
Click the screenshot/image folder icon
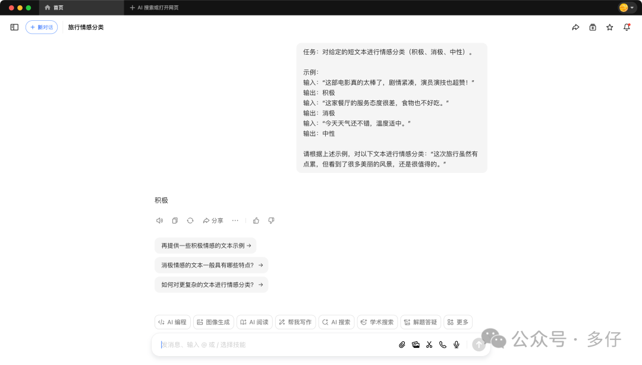click(416, 345)
